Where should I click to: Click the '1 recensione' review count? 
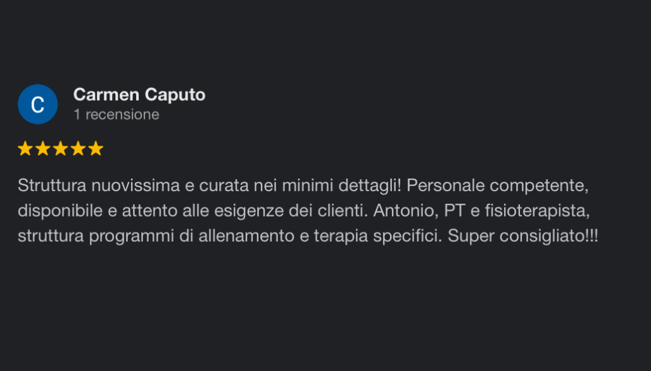(117, 115)
